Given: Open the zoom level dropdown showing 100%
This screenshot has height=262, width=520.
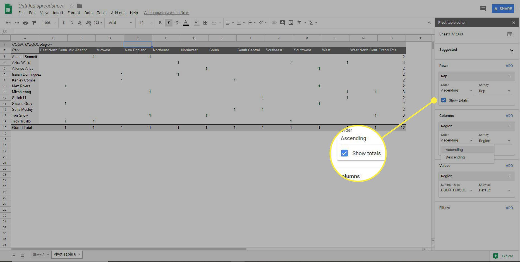Looking at the screenshot, I should [49, 23].
